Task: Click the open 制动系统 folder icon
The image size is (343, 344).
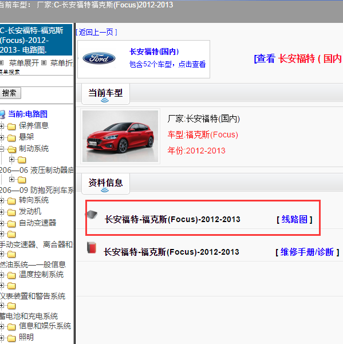Action: pos(11,149)
